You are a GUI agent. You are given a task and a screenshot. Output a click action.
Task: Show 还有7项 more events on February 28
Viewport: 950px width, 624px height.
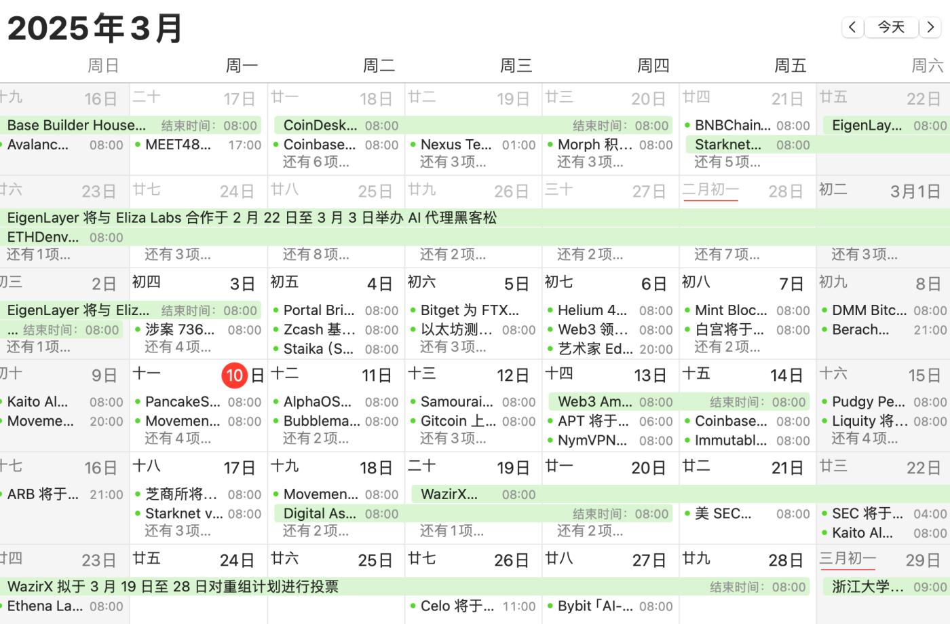(x=727, y=255)
